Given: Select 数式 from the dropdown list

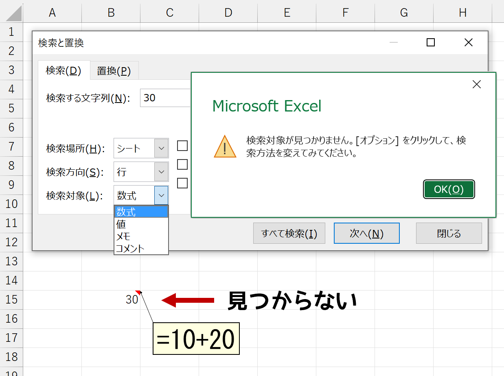Looking at the screenshot, I should (141, 212).
